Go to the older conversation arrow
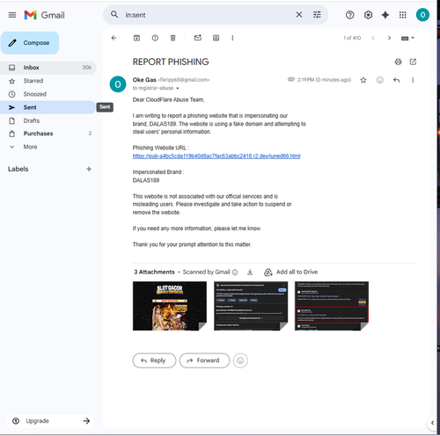Viewport: 440px width, 436px height. (x=389, y=38)
